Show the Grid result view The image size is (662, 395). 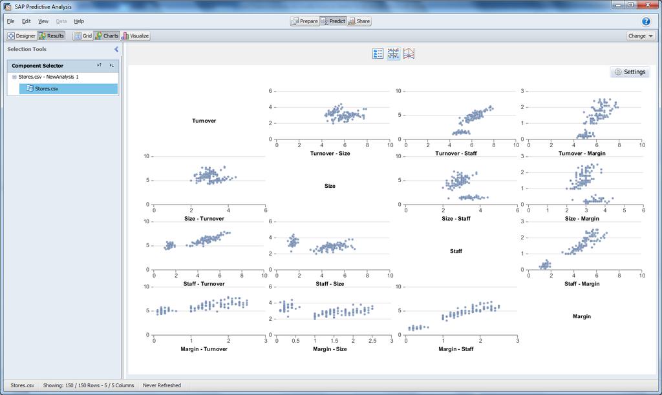[x=83, y=36]
